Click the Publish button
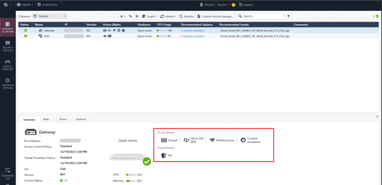The image size is (382, 185). pyautogui.click(x=245, y=5)
